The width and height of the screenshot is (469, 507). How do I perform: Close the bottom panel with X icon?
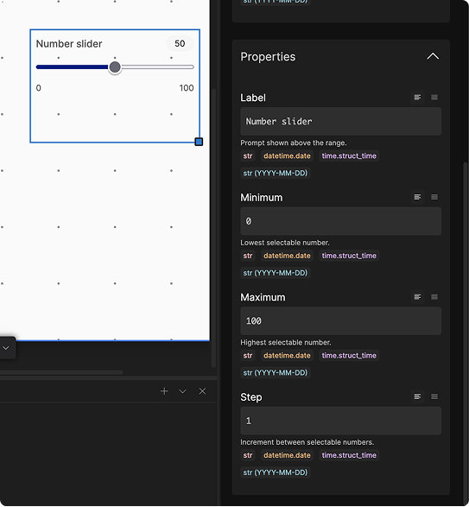pos(202,391)
